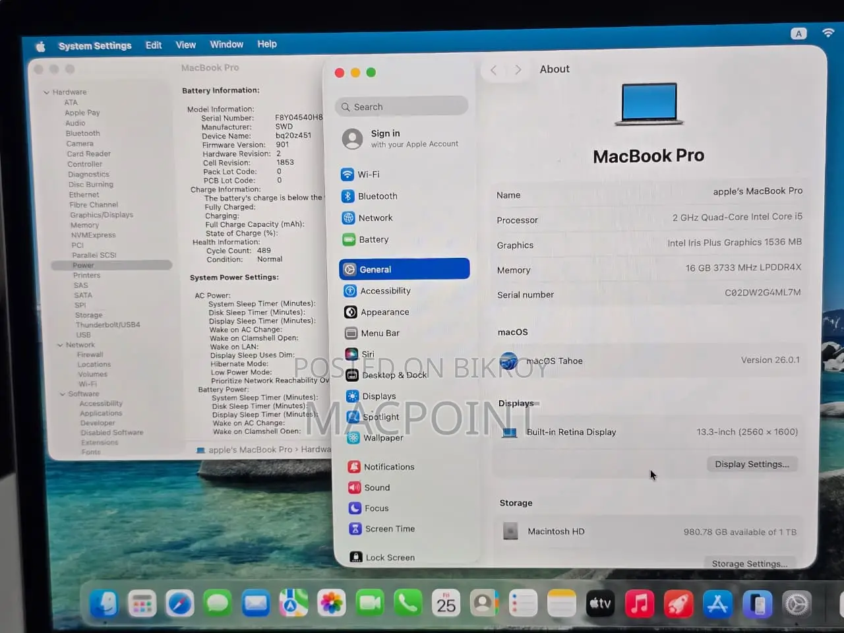Collapse the Network tree in System Information

(x=60, y=345)
